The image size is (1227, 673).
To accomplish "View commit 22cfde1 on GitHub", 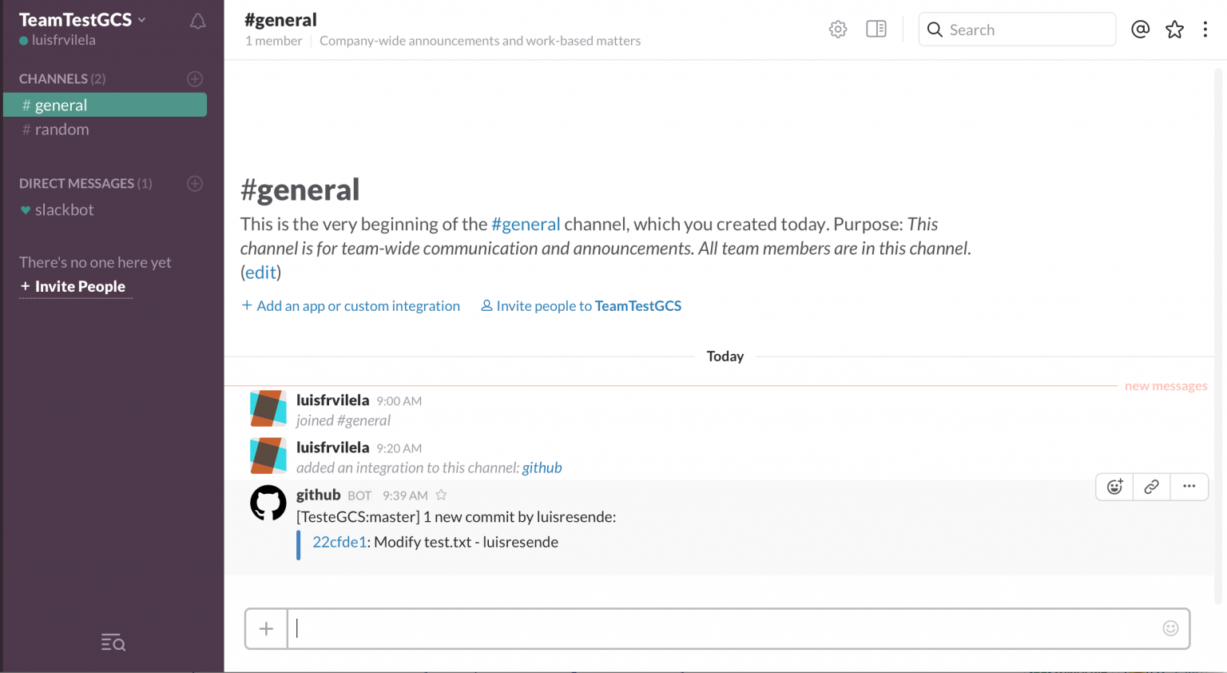I will [x=339, y=542].
